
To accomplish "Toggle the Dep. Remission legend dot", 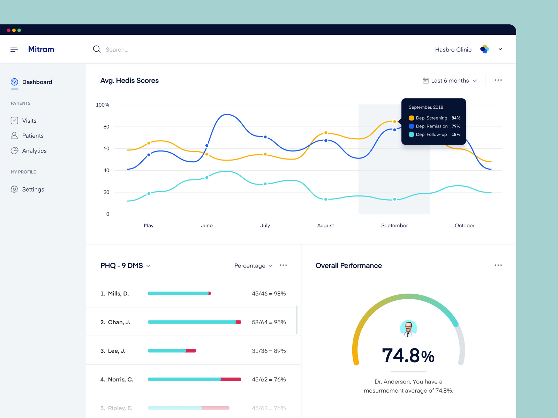I will pyautogui.click(x=411, y=126).
